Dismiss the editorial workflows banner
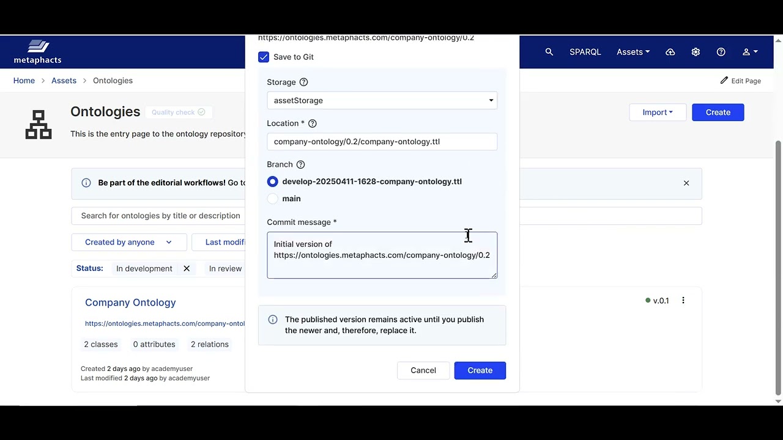Viewport: 783px width, 440px height. click(686, 183)
